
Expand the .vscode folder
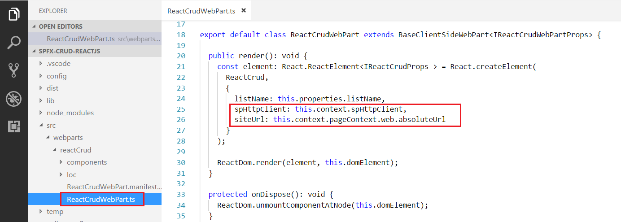pyautogui.click(x=58, y=64)
